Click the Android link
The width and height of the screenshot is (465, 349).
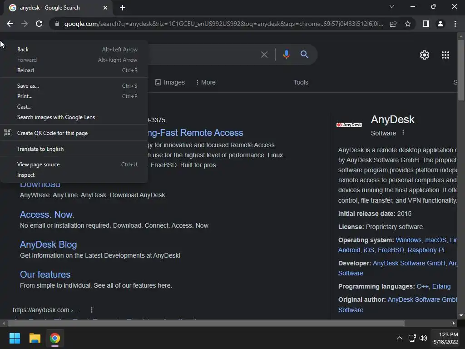tap(349, 250)
